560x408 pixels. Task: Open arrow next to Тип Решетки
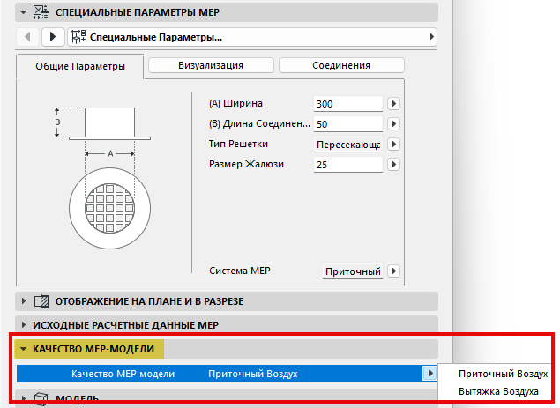tap(393, 145)
